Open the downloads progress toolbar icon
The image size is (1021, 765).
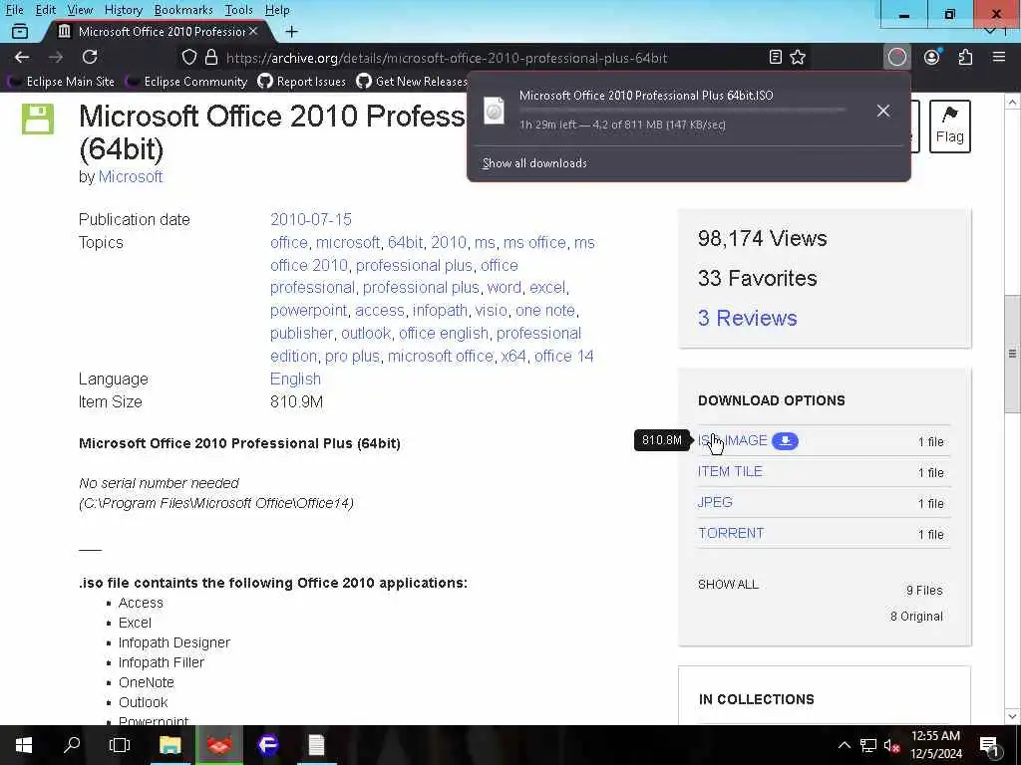click(x=897, y=57)
